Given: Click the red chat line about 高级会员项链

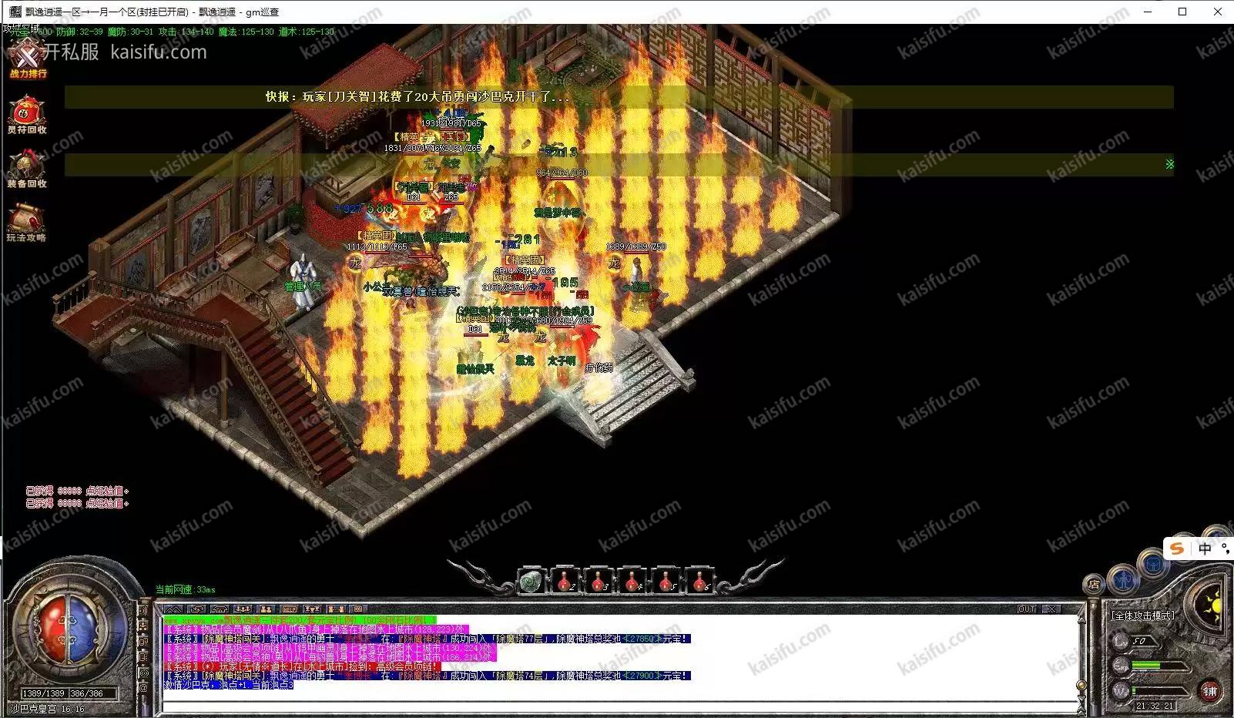Looking at the screenshot, I should pyautogui.click(x=303, y=666).
